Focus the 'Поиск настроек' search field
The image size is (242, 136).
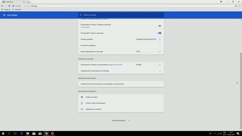121,15
